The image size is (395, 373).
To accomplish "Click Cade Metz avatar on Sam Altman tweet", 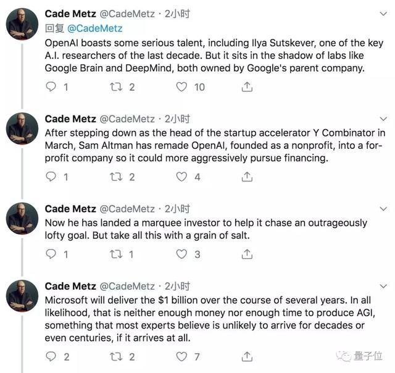I will pos(22,129).
